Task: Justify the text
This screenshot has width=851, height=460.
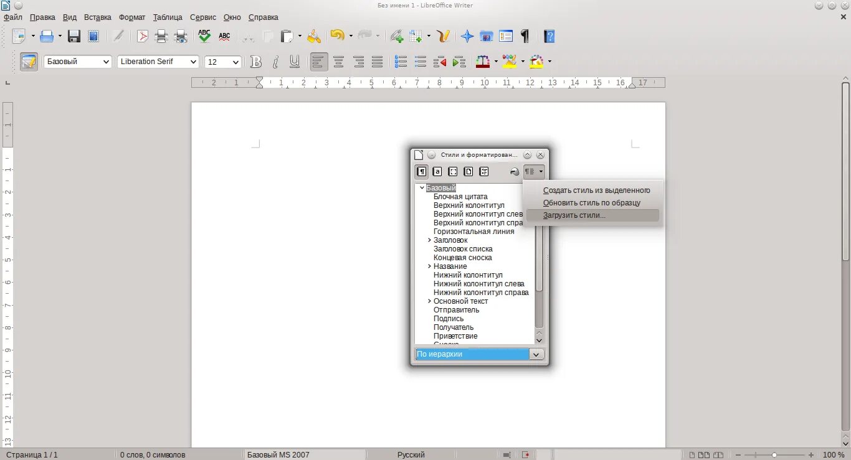Action: coord(378,62)
